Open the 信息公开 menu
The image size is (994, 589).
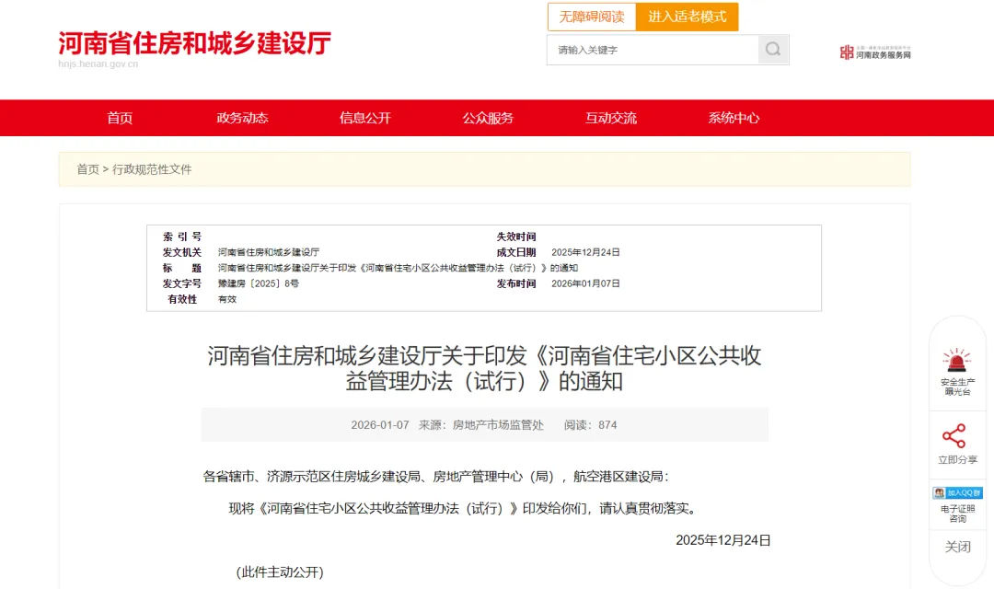point(366,118)
